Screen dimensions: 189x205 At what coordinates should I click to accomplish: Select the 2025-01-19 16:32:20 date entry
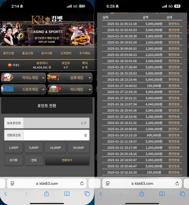(x=122, y=172)
